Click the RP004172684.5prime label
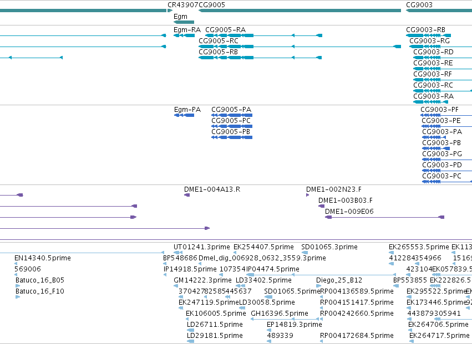The height and width of the screenshot is (344, 472). (x=357, y=336)
